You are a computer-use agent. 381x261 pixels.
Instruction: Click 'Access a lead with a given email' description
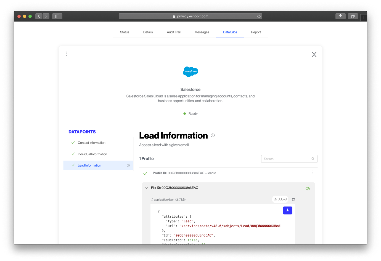point(164,145)
